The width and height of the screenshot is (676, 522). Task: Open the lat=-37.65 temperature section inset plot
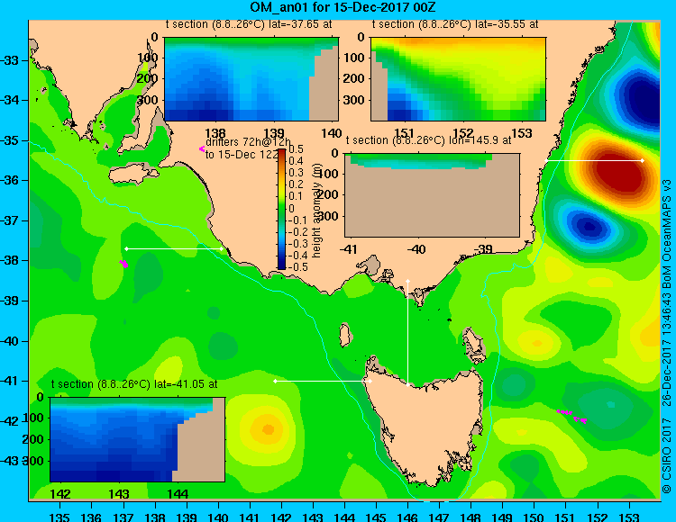251,79
